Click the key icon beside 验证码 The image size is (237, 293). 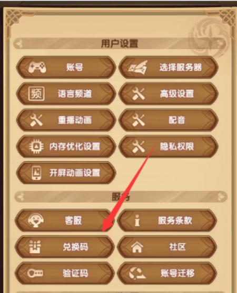[35, 273]
